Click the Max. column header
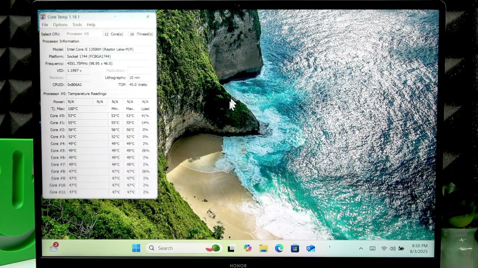478x268 pixels. (x=130, y=109)
